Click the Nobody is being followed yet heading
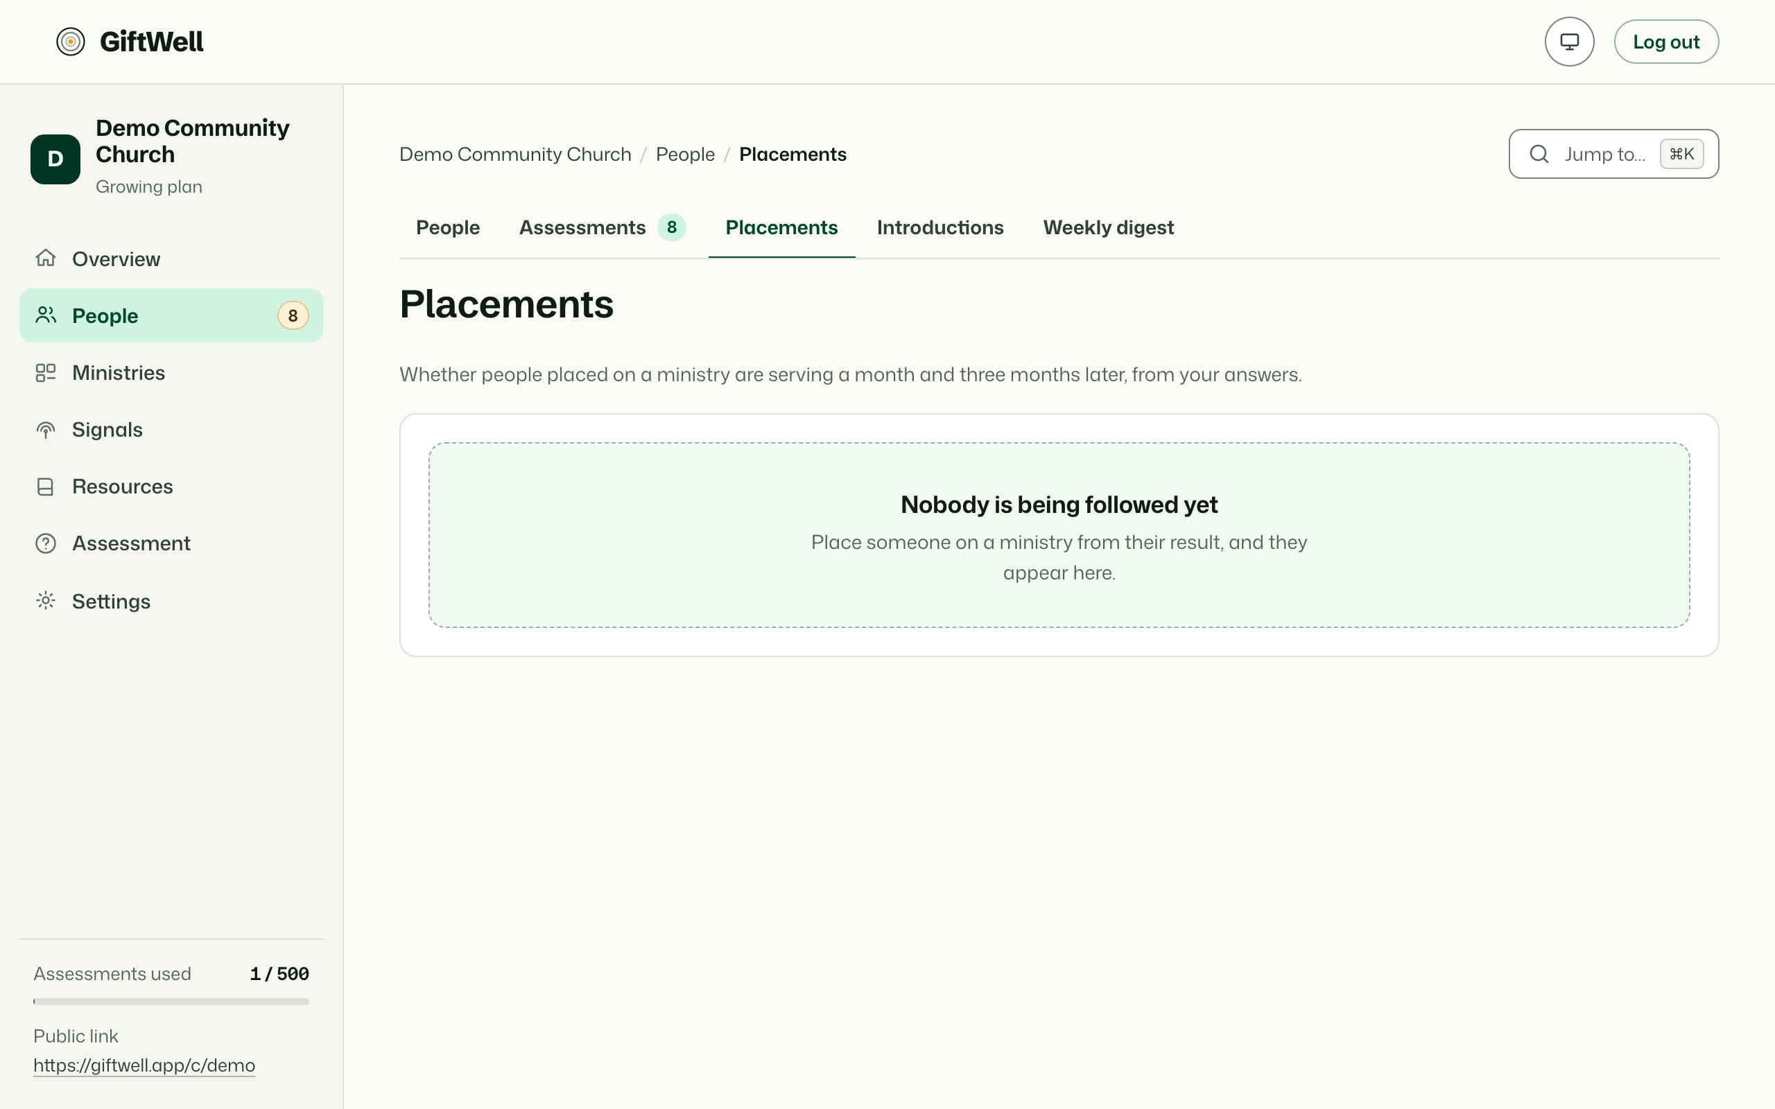This screenshot has width=1775, height=1109. pyautogui.click(x=1058, y=505)
